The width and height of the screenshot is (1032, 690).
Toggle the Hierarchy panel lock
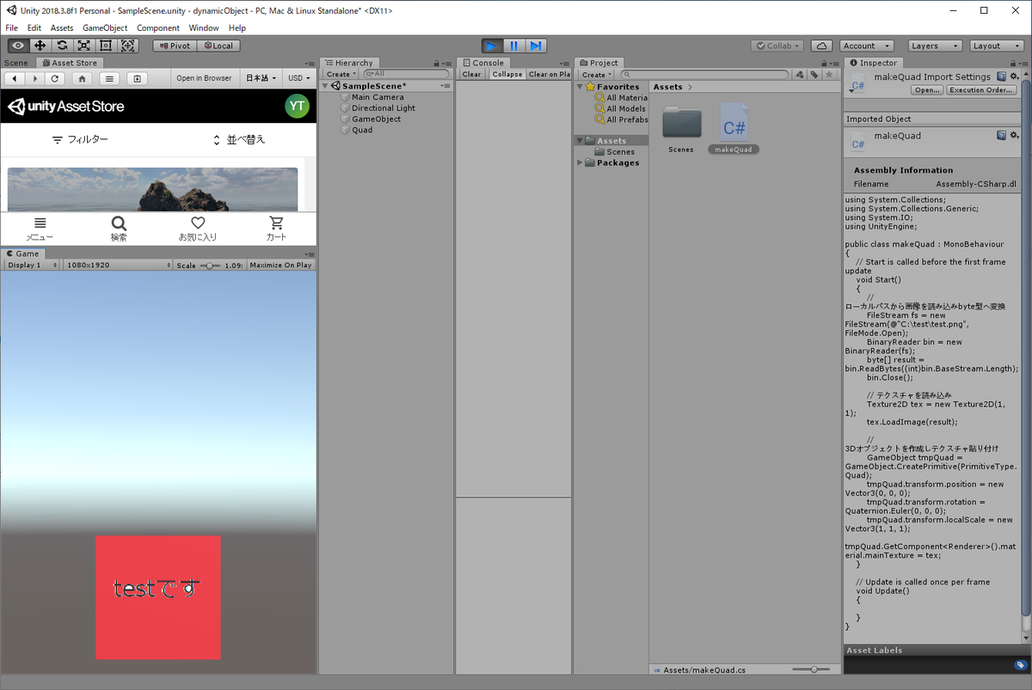click(x=438, y=63)
